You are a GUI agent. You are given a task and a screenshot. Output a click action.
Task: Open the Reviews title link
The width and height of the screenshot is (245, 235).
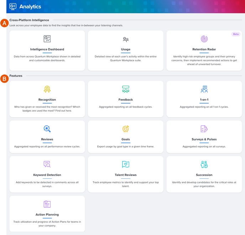pos(47,139)
